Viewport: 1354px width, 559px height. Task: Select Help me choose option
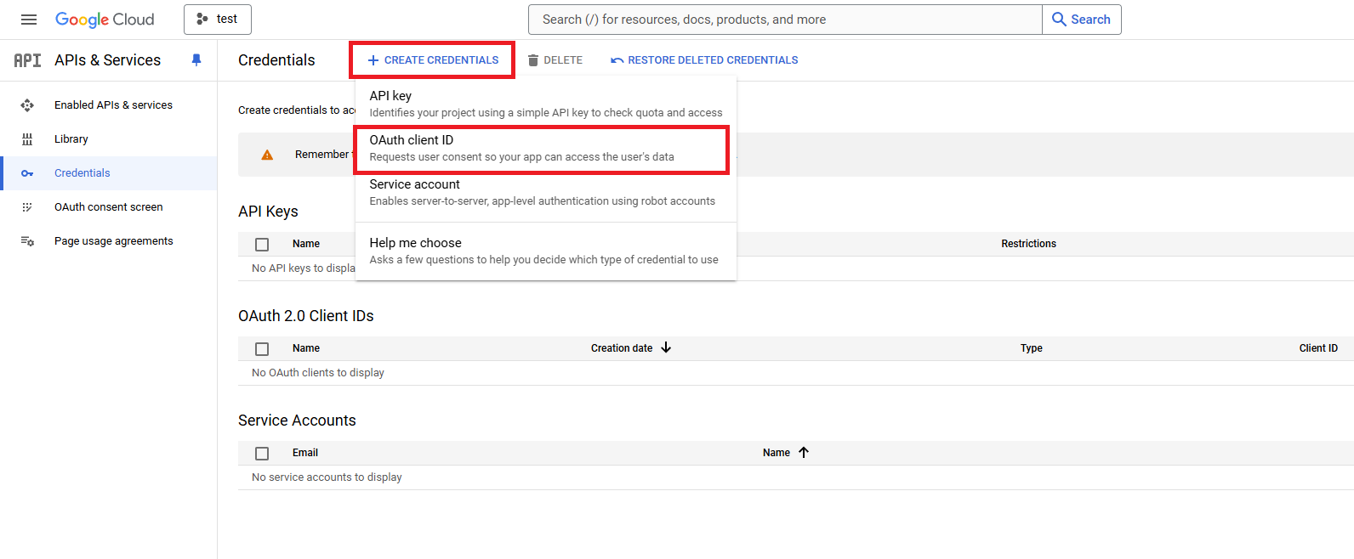(x=545, y=251)
